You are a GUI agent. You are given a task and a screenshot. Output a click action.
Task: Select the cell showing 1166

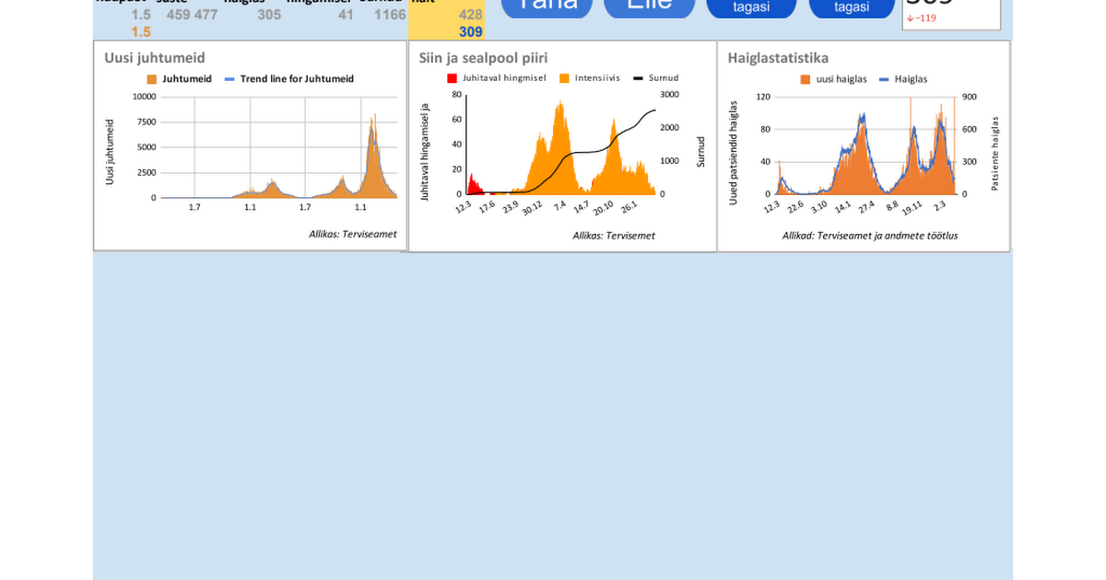tap(390, 15)
